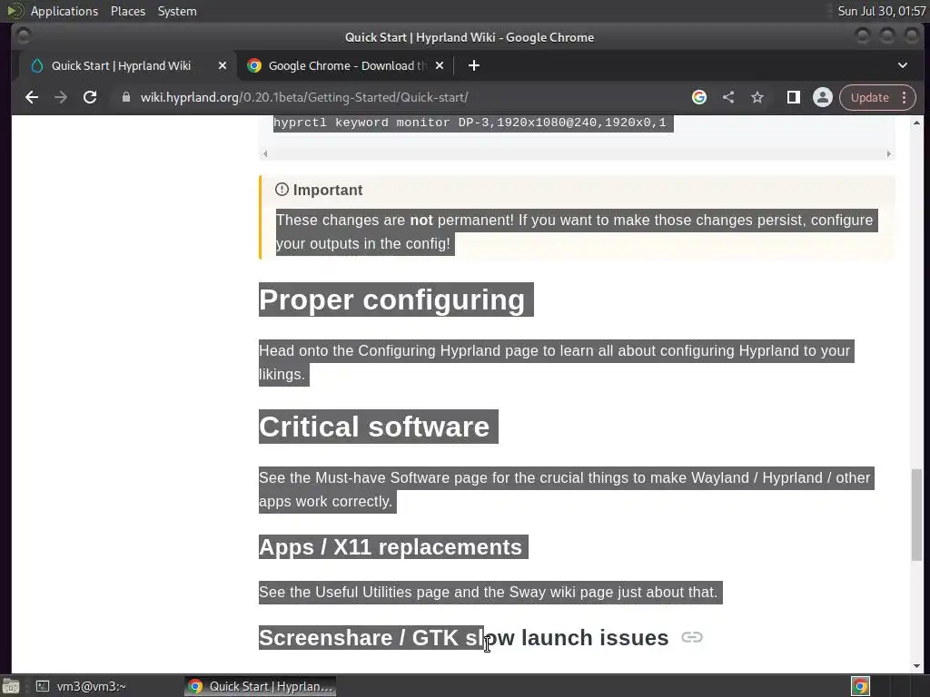Open the System menu
This screenshot has height=697, width=930.
pyautogui.click(x=177, y=11)
